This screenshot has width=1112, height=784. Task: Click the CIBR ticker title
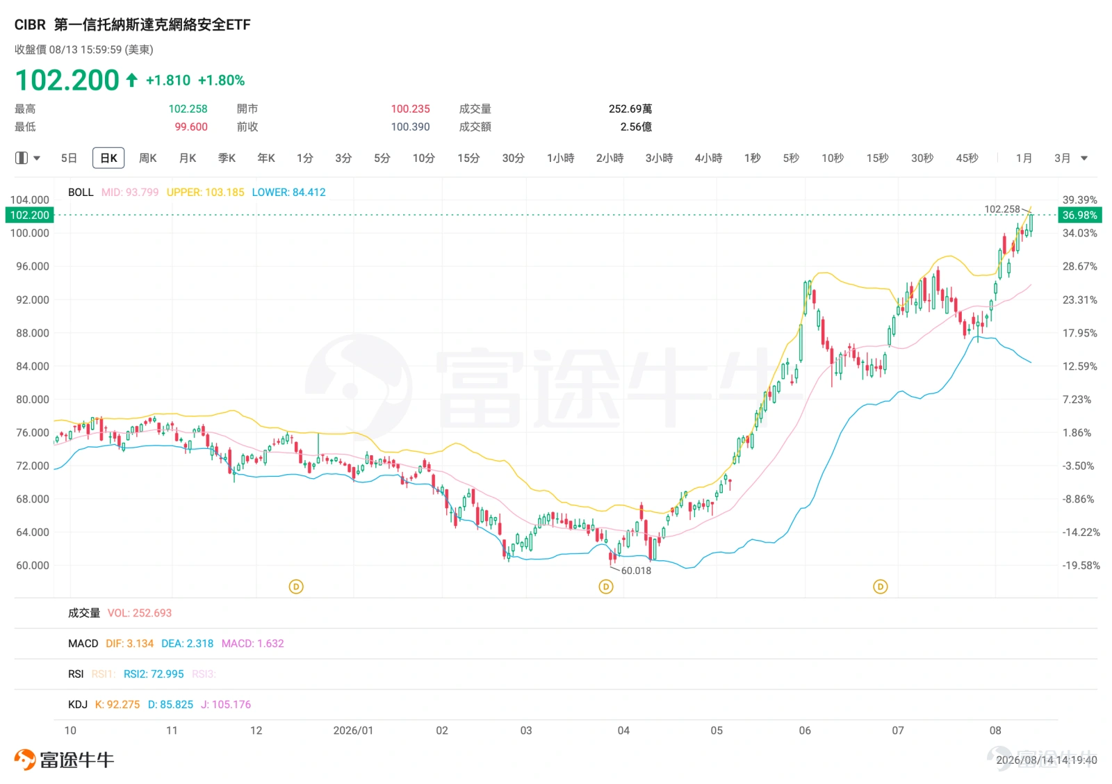tap(30, 24)
